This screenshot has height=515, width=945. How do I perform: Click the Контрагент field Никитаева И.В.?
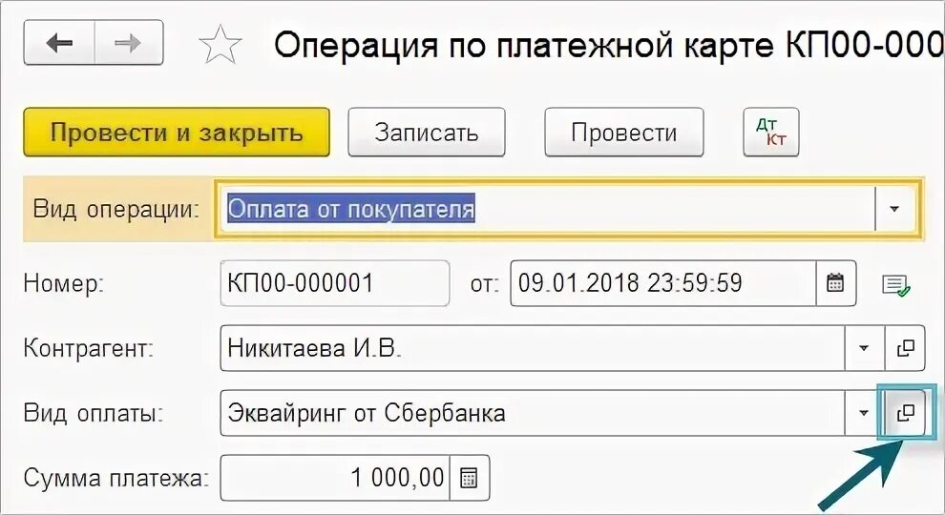click(533, 347)
